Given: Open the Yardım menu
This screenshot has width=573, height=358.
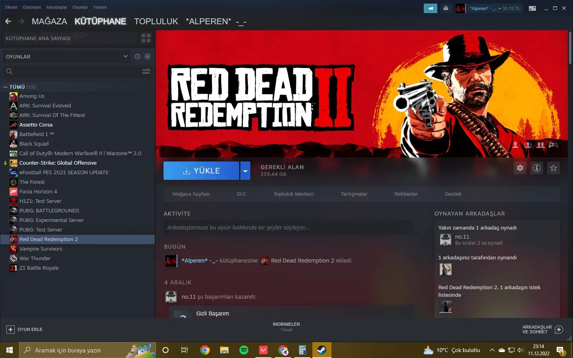Looking at the screenshot, I should [100, 7].
